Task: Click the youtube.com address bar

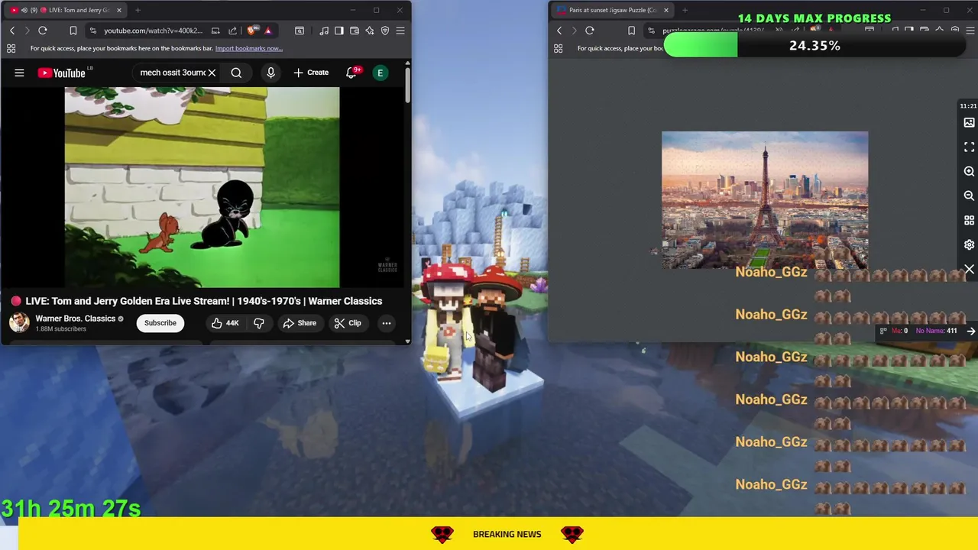Action: tap(153, 31)
